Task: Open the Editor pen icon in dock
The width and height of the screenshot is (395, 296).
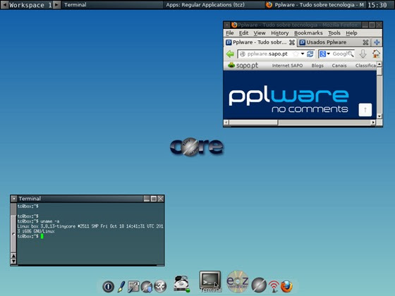Action: tap(121, 286)
